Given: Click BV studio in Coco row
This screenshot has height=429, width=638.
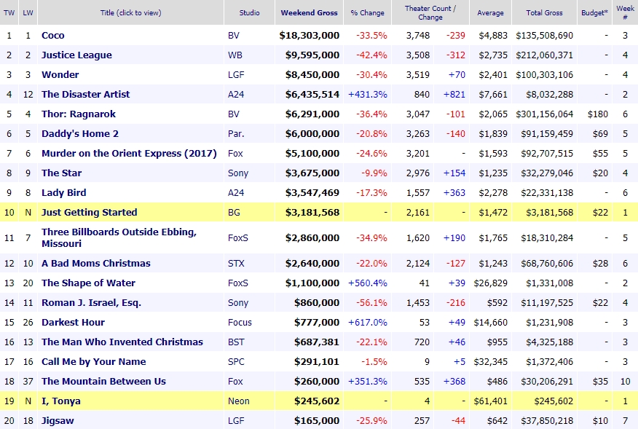Looking at the screenshot, I should pos(234,36).
